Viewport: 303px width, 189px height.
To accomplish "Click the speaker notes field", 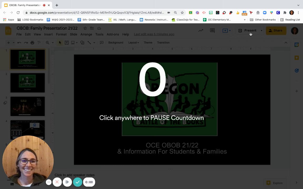I will 75,175.
